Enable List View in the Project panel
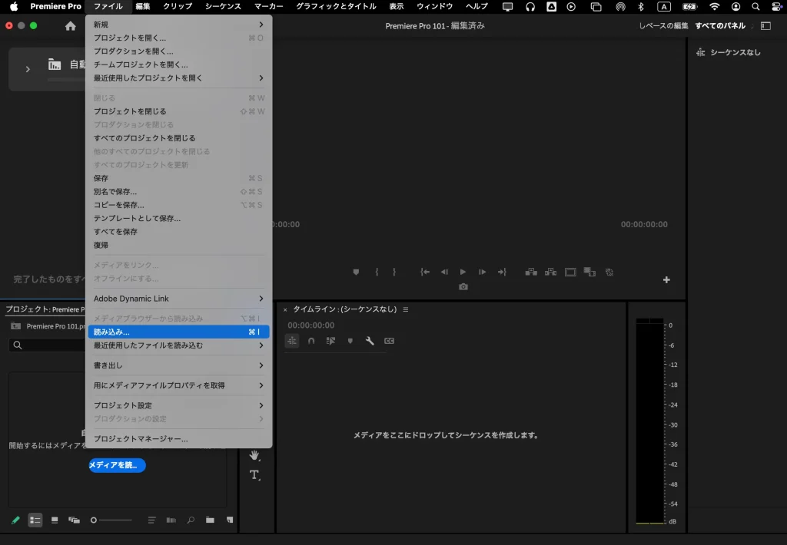 coord(35,520)
